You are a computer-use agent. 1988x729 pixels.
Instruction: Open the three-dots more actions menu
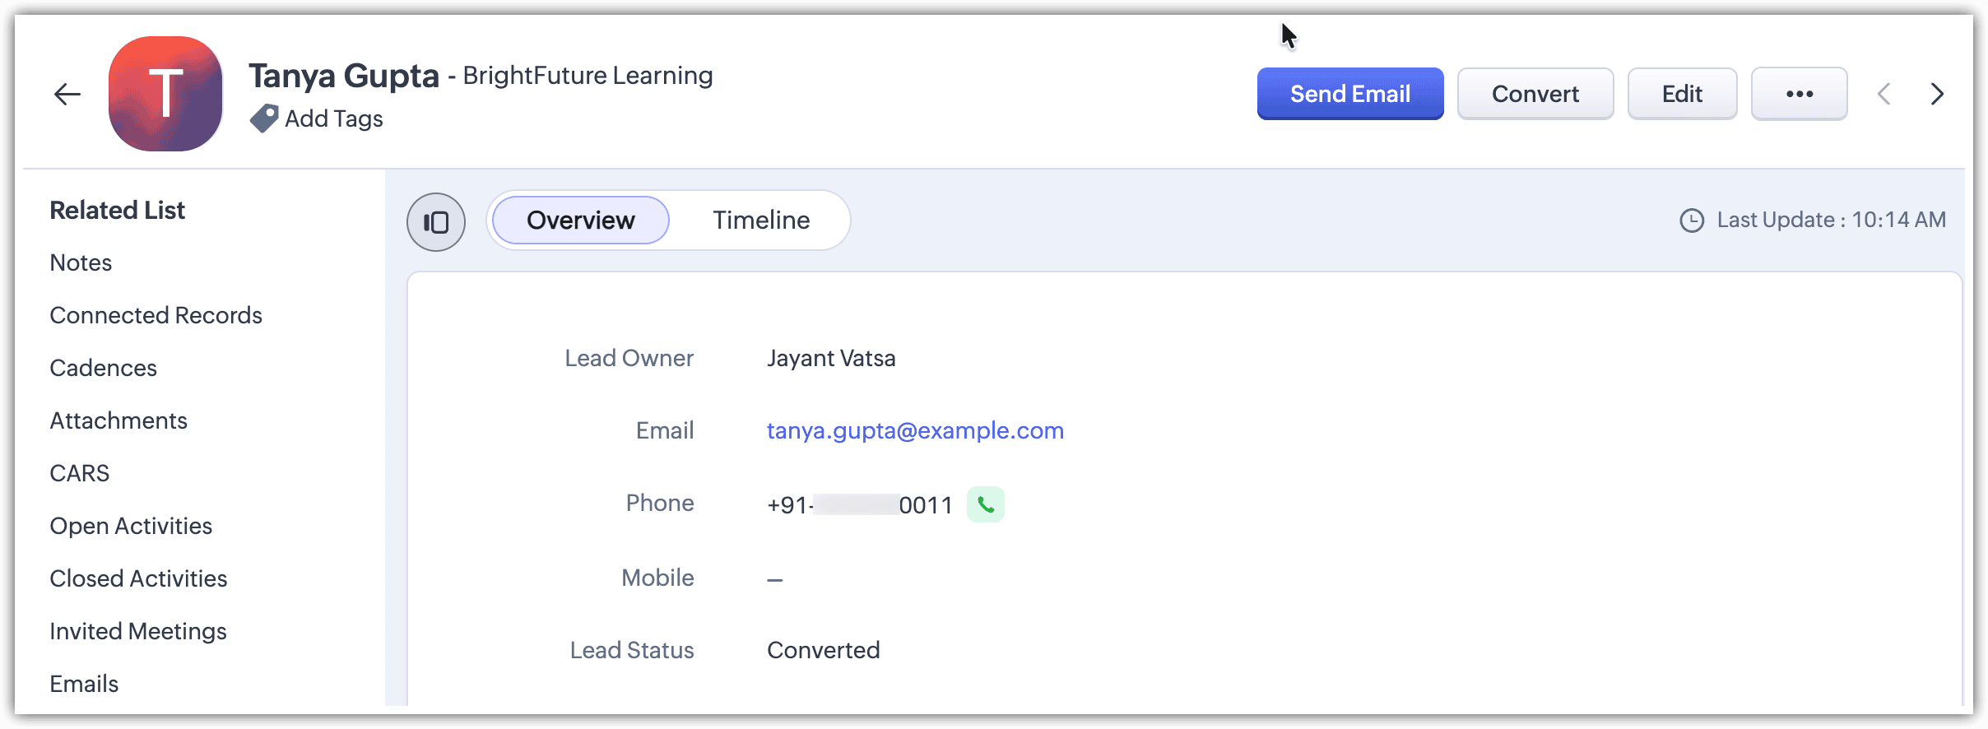click(x=1799, y=94)
